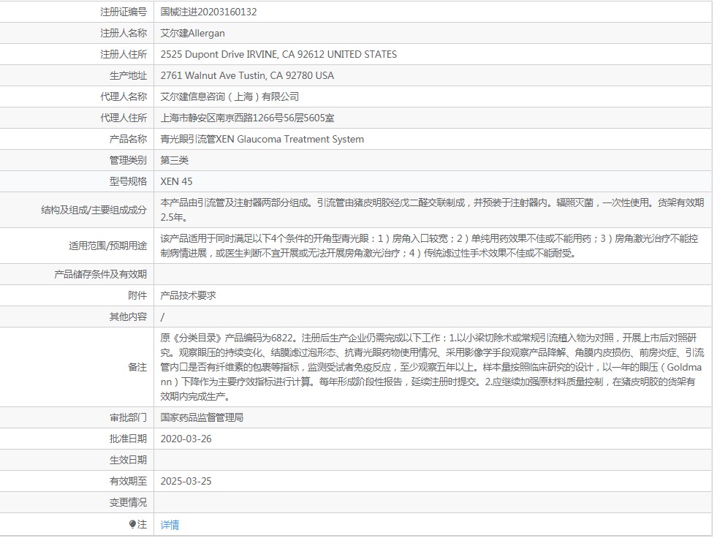The image size is (717, 538).
Task: Select the 2761 Walnut Ave production address
Action: 247,75
